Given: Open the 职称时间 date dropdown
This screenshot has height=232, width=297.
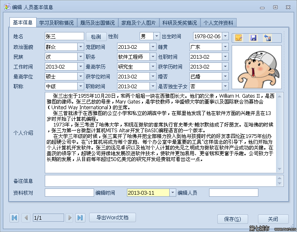Looking at the screenshot, I should click(153, 86).
